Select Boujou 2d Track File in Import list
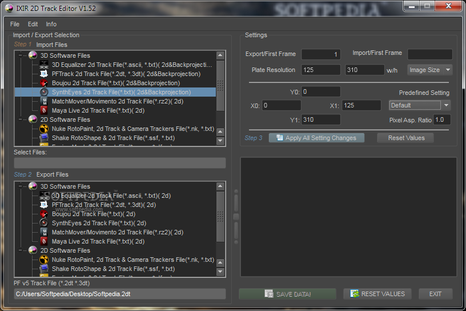466x311 pixels. tap(116, 83)
